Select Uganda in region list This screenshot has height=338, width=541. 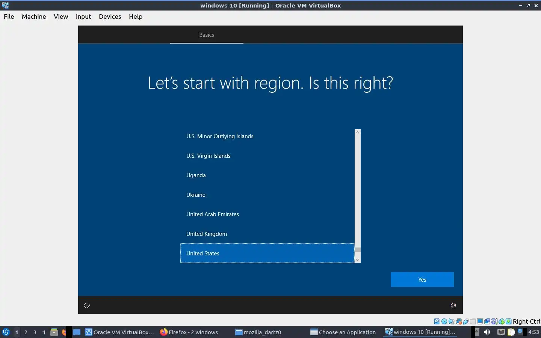pos(267,175)
